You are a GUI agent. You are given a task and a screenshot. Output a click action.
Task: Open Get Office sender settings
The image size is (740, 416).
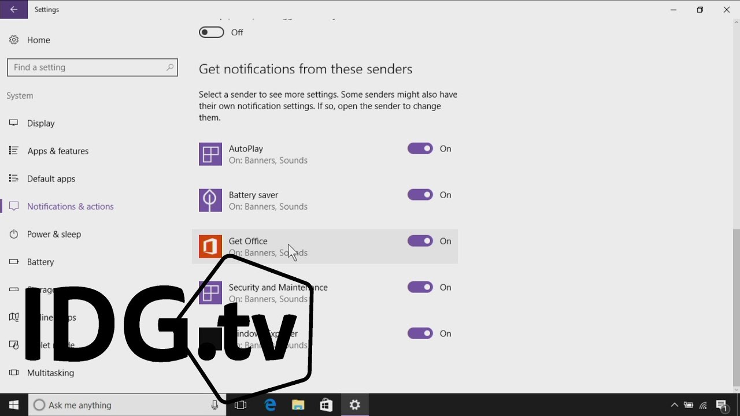[325, 247]
